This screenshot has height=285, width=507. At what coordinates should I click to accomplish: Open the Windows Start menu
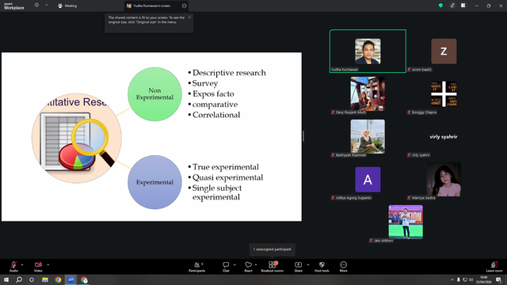6,279
